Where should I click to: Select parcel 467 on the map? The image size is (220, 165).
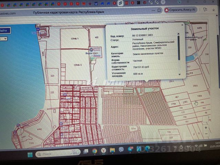point(177,97)
